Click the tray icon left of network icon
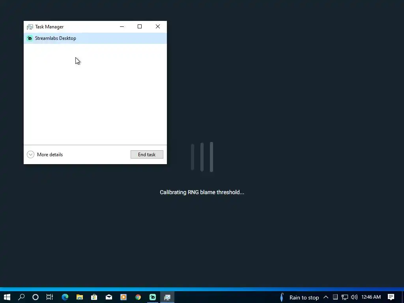The width and height of the screenshot is (404, 303). point(335,297)
